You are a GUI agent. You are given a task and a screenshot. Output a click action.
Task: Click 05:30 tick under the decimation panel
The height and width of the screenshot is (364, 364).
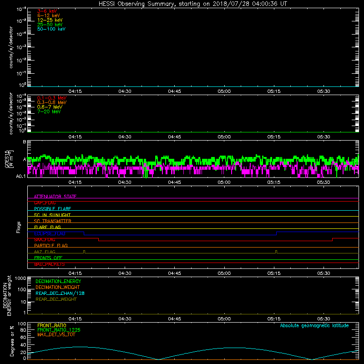[324, 319]
